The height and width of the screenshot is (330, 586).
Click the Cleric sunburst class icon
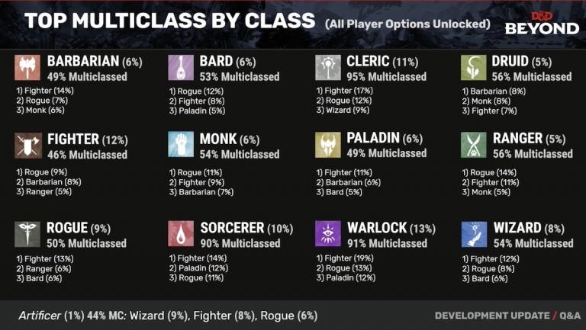[x=327, y=68]
